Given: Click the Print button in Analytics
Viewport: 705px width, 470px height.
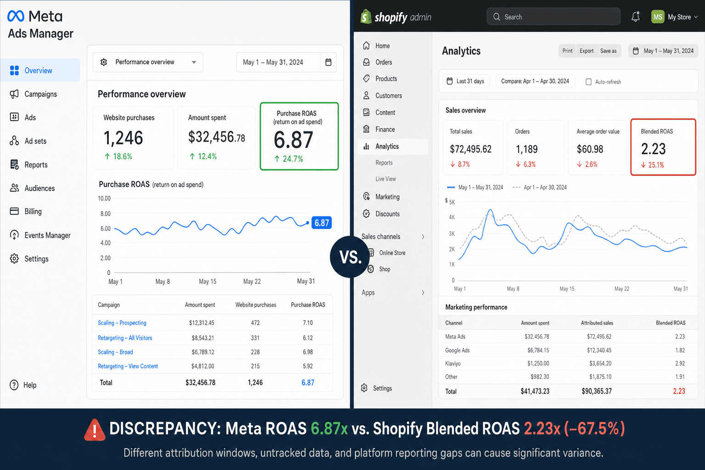Looking at the screenshot, I should [x=567, y=51].
